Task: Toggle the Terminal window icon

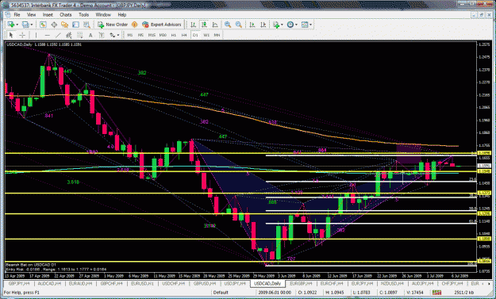Action: 75,25
